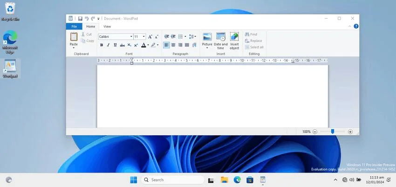Open WordPad Help question mark icon
This screenshot has height=187, width=396.
tap(356, 27)
